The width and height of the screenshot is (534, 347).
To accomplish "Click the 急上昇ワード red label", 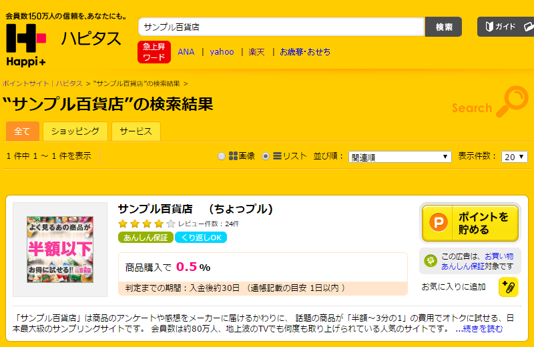I will [154, 52].
